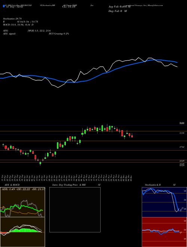Click the 'MACD: 51.8, 51.94, -0.14 D' line
187x247 pixels.
point(18,25)
